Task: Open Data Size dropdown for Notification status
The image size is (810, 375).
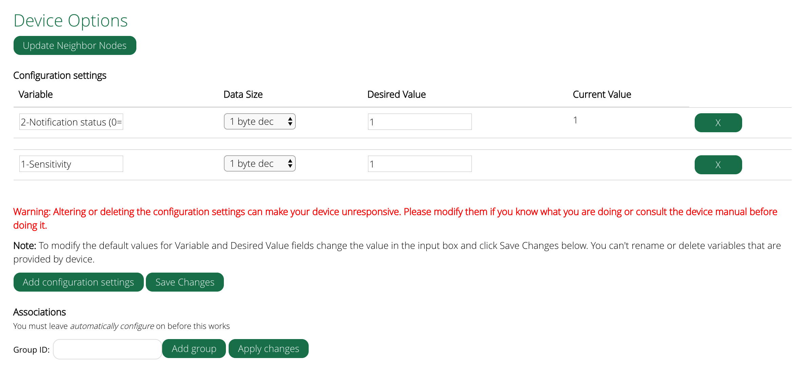Action: coord(259,121)
